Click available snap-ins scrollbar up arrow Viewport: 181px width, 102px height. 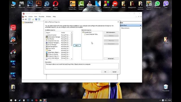pyautogui.click(x=72, y=32)
